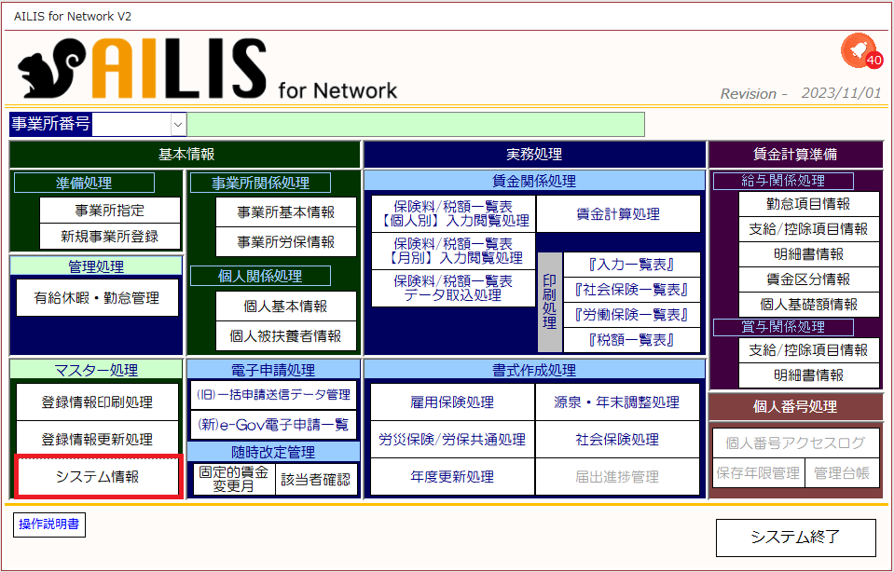894x572 pixels.
Task: Open 個人基本情報
Action: 285,306
